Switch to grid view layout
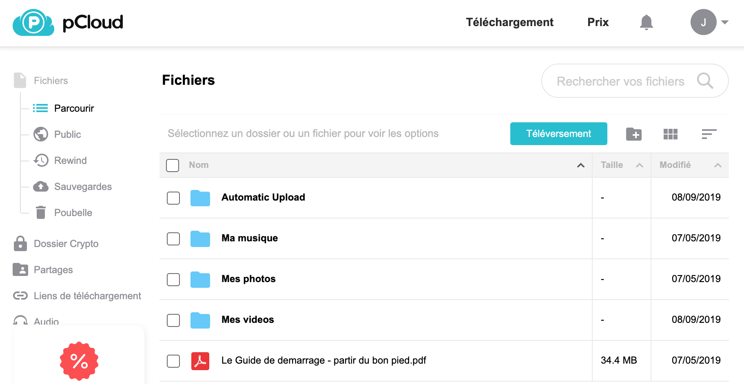Image resolution: width=744 pixels, height=384 pixels. tap(670, 134)
